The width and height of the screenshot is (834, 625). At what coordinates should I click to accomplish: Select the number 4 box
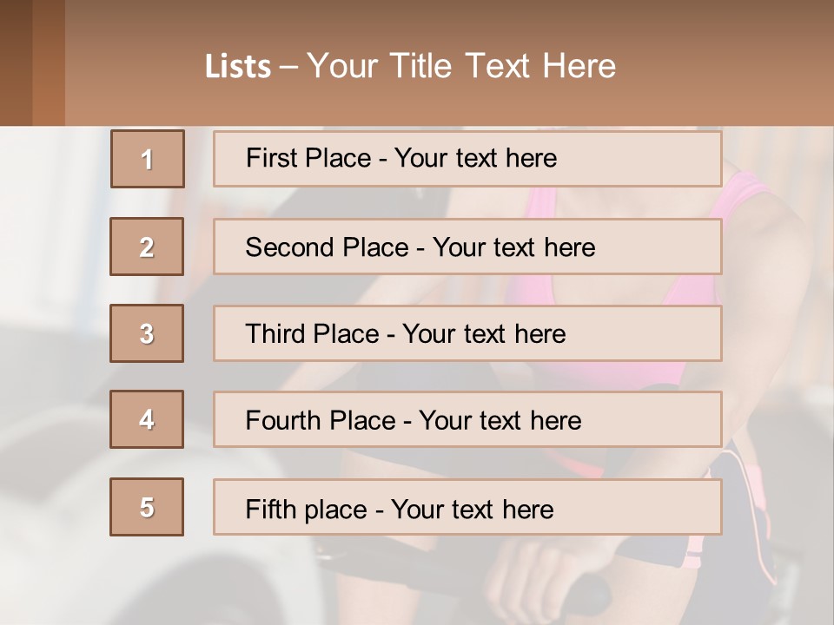point(147,419)
